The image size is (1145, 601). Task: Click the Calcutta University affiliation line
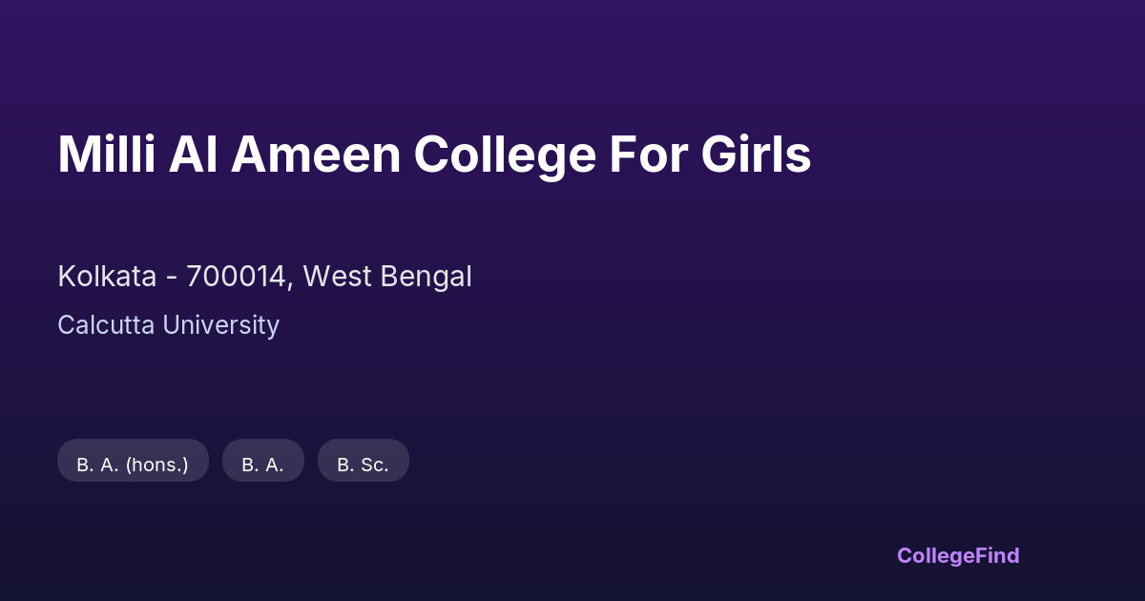168,325
